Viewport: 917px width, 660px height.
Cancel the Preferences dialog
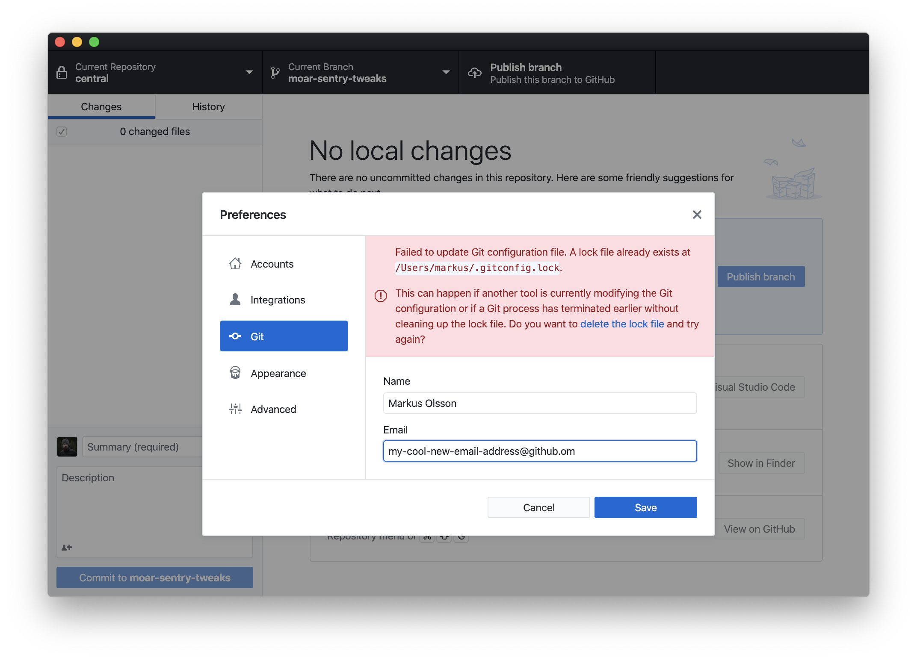point(539,507)
